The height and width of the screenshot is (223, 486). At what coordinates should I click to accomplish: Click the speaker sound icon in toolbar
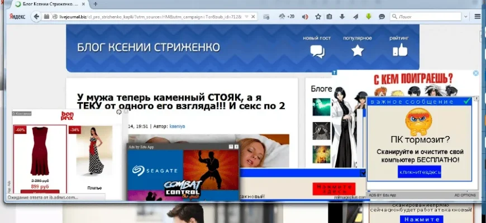(x=305, y=17)
